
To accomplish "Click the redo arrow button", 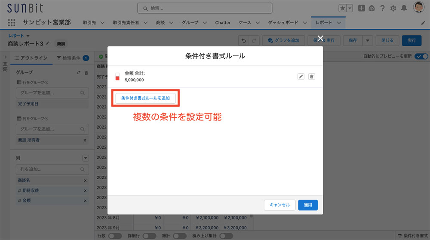I will 254,40.
